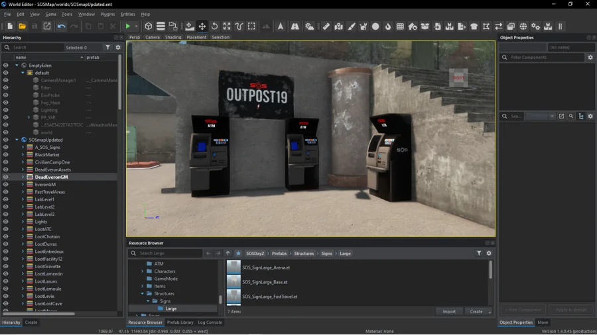
Task: Click the dashed rectangle selection tool
Action: (251, 26)
